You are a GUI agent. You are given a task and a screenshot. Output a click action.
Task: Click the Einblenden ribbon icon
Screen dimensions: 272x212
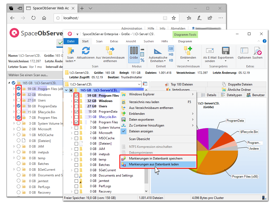pyautogui.click(x=188, y=51)
